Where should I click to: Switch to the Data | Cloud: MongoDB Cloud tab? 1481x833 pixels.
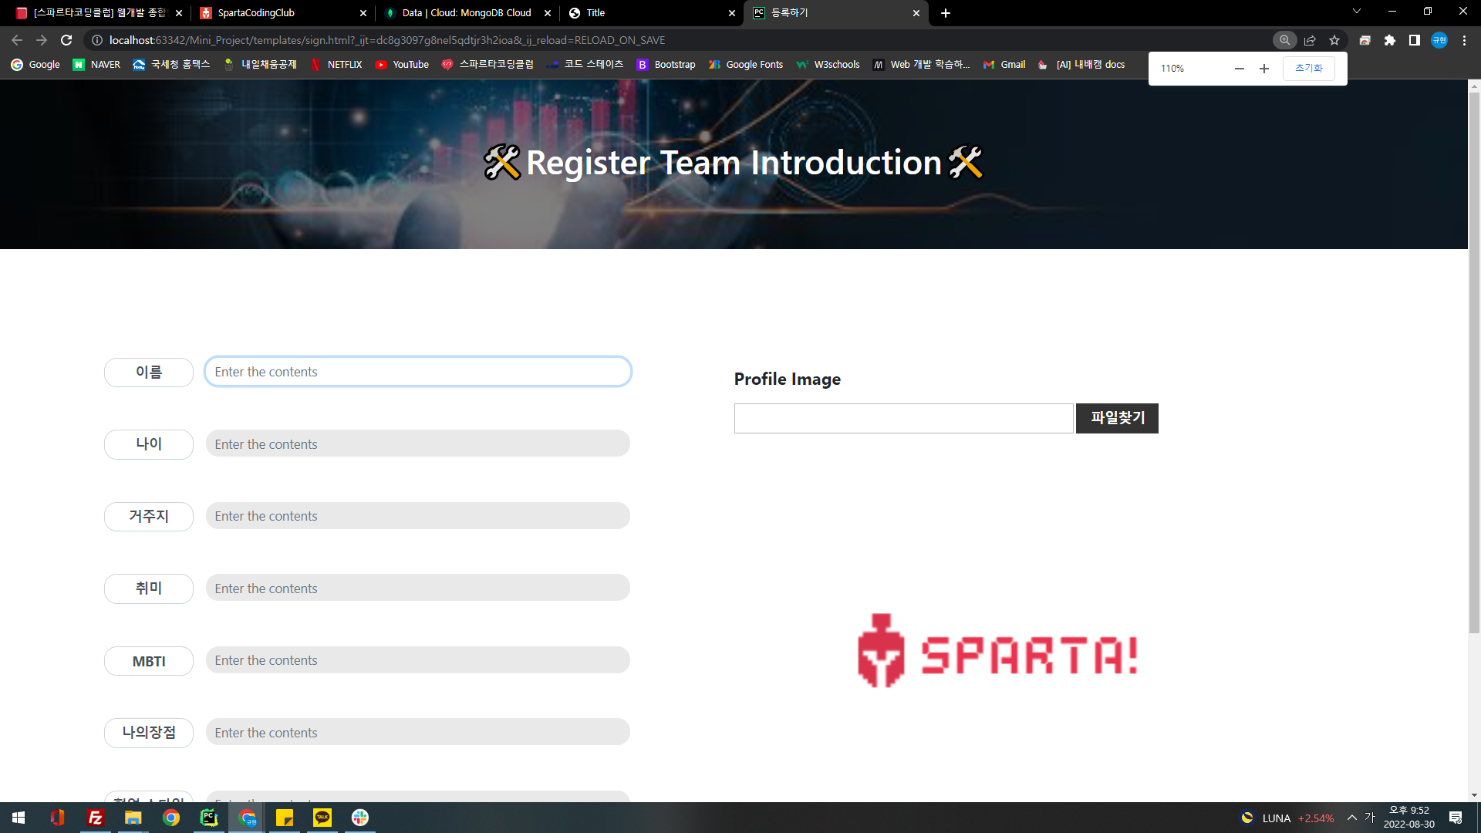pos(466,13)
